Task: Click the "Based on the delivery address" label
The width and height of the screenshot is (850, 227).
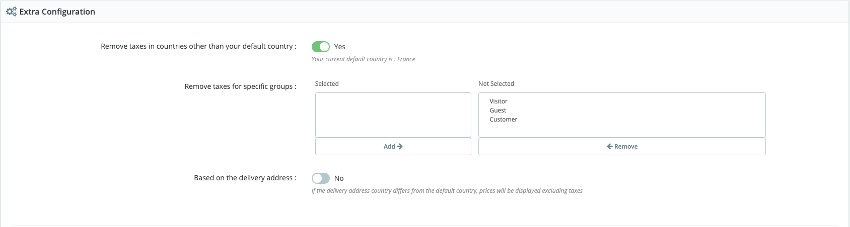Action: tap(245, 178)
